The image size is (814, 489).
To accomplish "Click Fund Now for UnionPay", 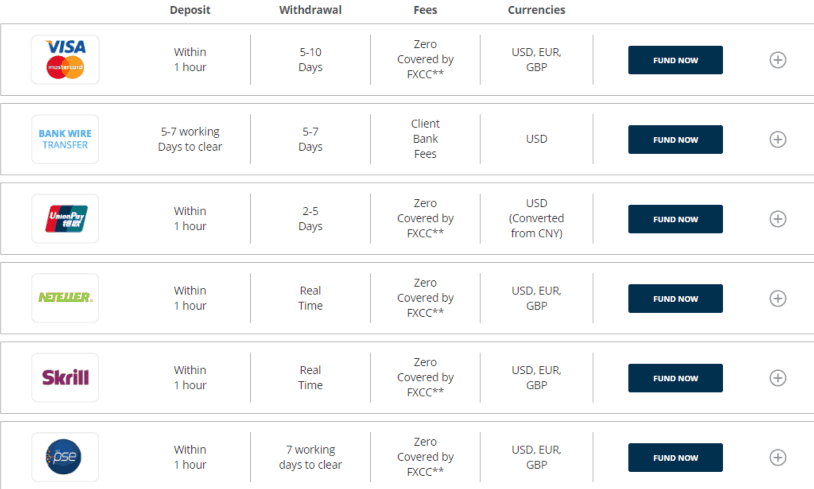I will point(675,219).
